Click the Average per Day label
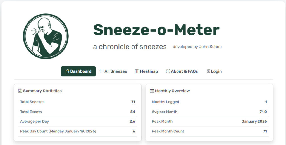This screenshot has height=145, width=286. pyautogui.click(x=34, y=121)
